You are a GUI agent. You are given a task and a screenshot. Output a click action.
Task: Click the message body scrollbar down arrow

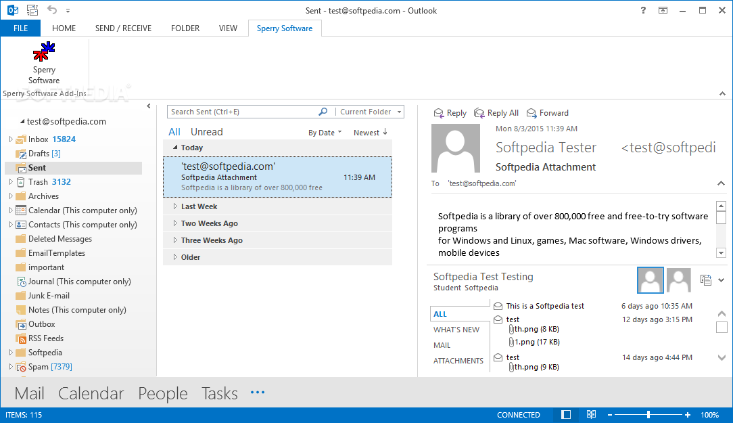[x=721, y=253]
